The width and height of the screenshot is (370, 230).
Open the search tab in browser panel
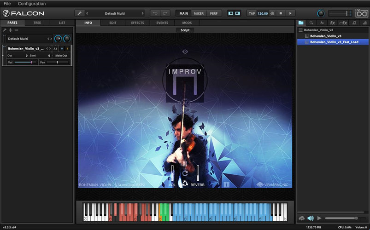pyautogui.click(x=310, y=23)
